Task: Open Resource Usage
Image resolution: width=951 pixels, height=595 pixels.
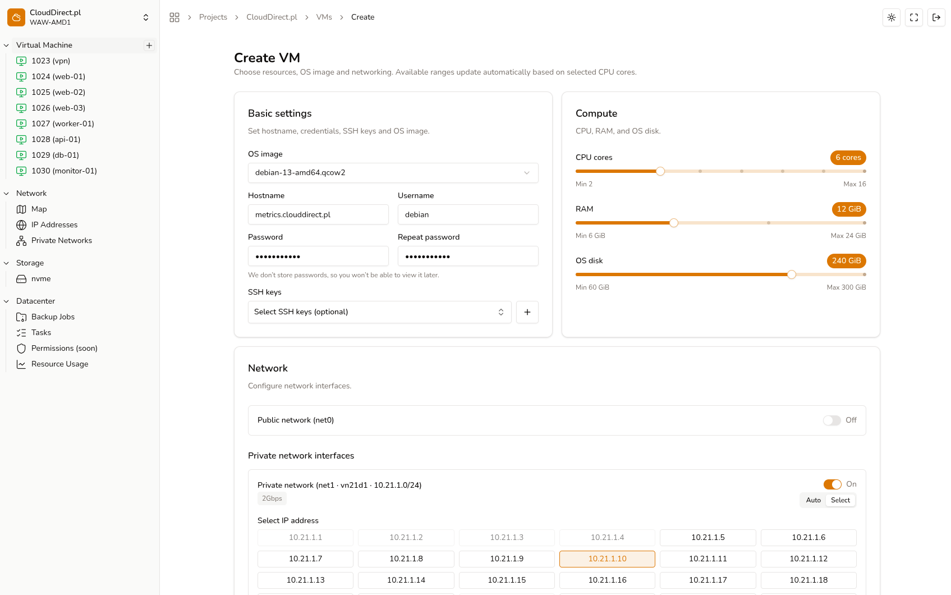Action: 59,364
